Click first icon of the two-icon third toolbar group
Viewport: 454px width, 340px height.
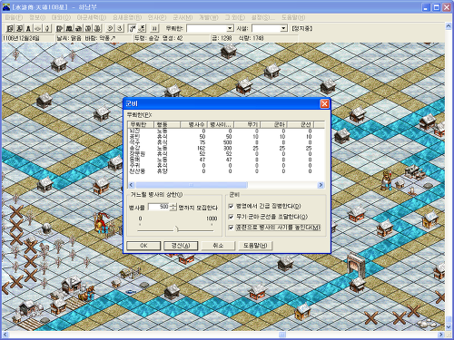point(111,28)
